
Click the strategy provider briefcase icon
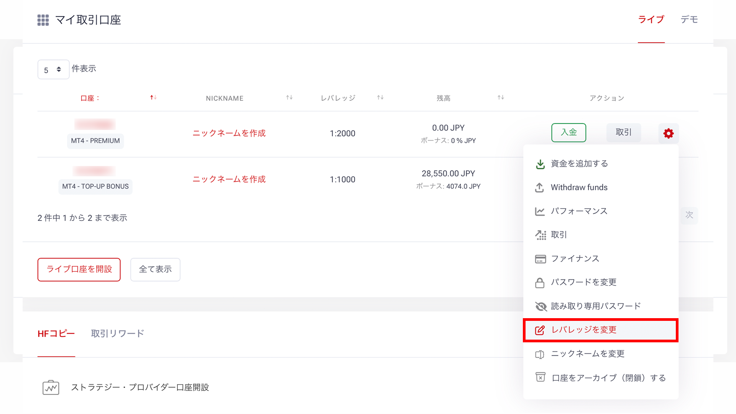pos(51,388)
